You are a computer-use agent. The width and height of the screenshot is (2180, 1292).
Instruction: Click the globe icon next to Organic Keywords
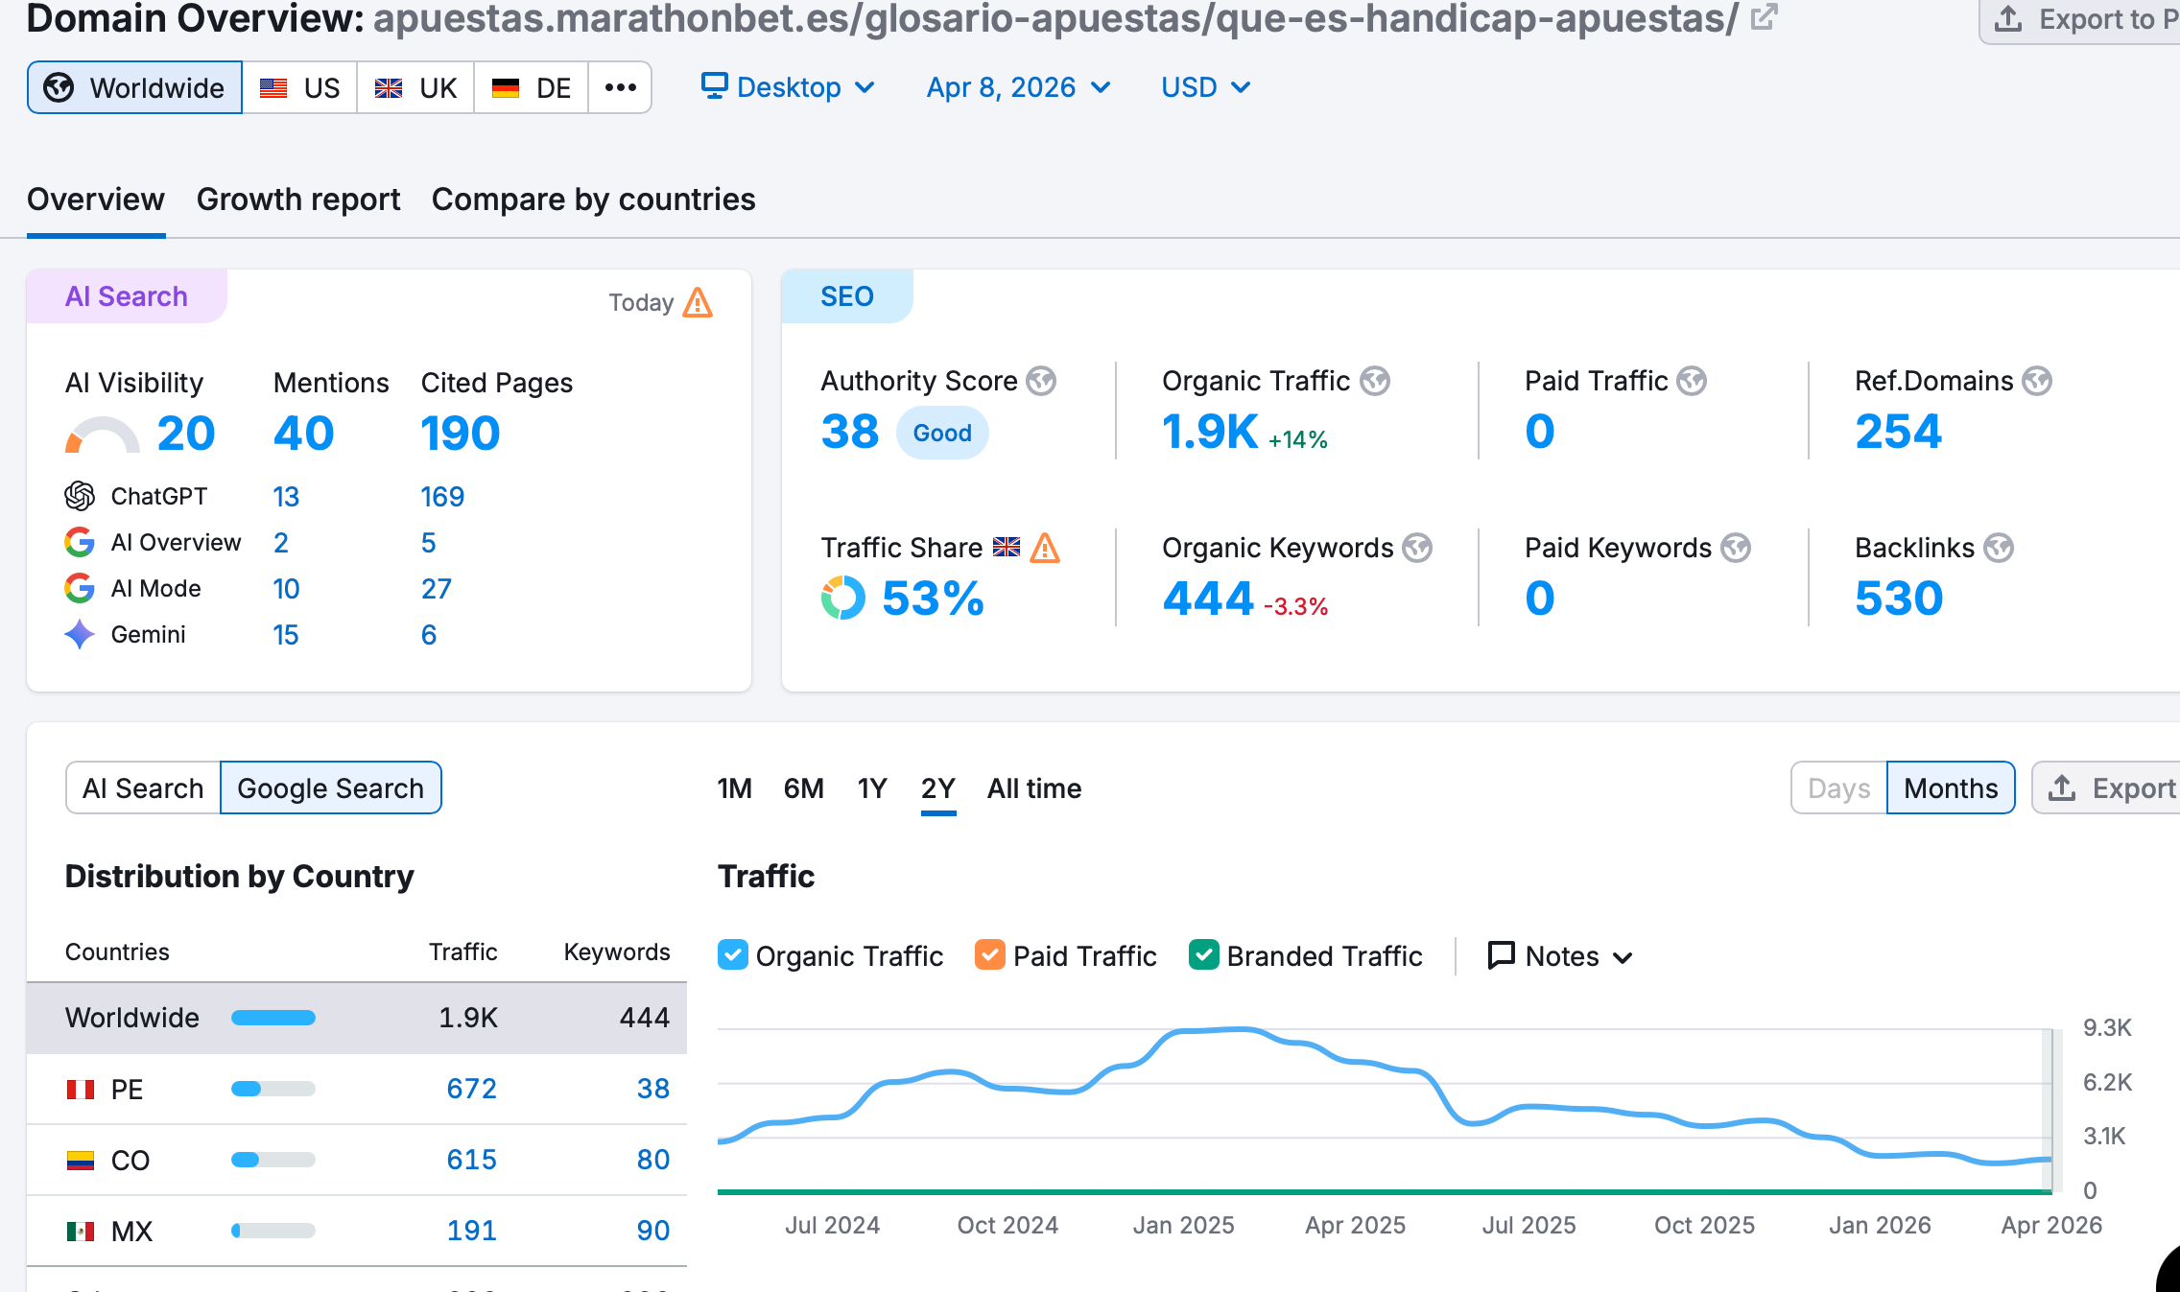(1417, 548)
